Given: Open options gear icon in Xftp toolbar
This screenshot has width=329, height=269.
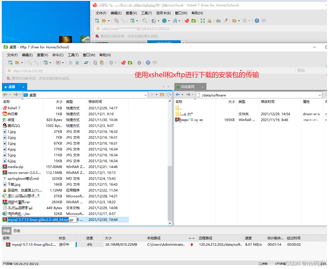Looking at the screenshot, I should coord(139,63).
